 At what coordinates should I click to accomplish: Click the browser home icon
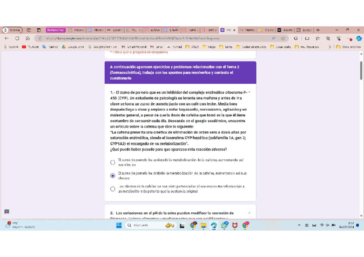click(x=27, y=38)
